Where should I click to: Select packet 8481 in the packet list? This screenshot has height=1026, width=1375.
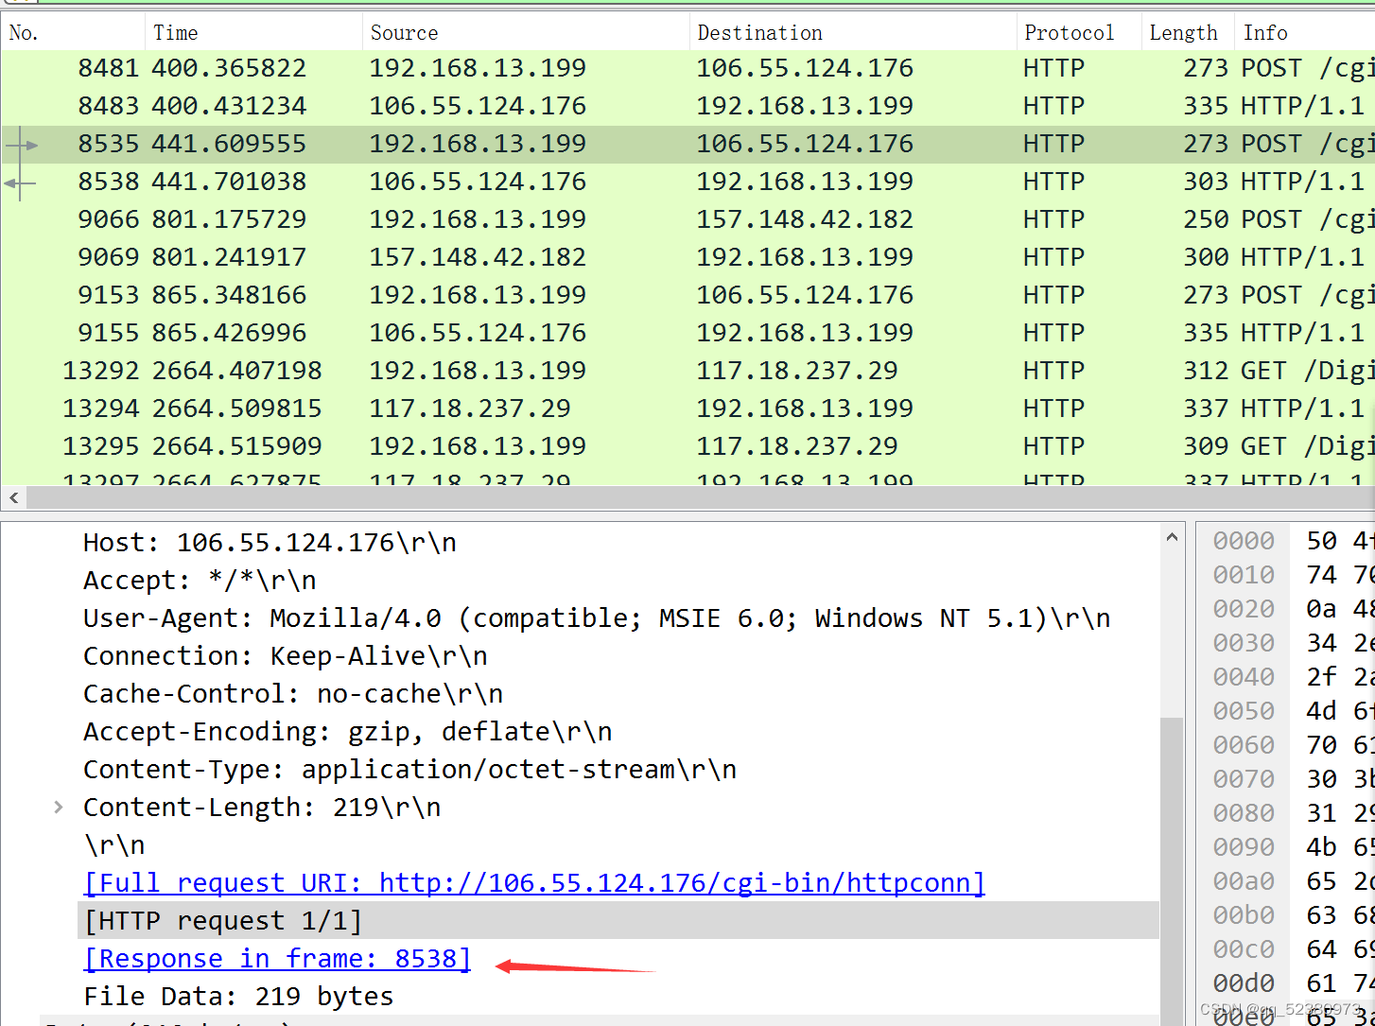(x=687, y=68)
